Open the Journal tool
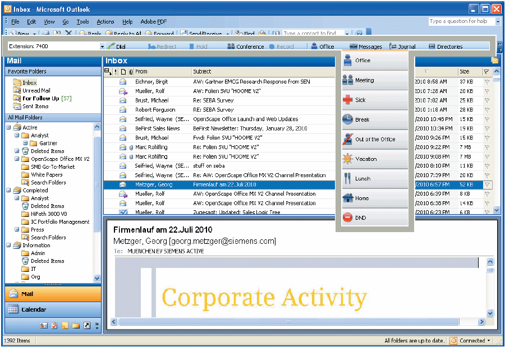Image resolution: width=505 pixels, height=347 pixels. point(402,47)
